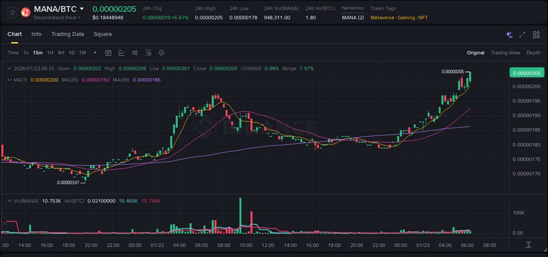Open the Metaverse token tag link
This screenshot has width=548, height=257.
click(382, 18)
